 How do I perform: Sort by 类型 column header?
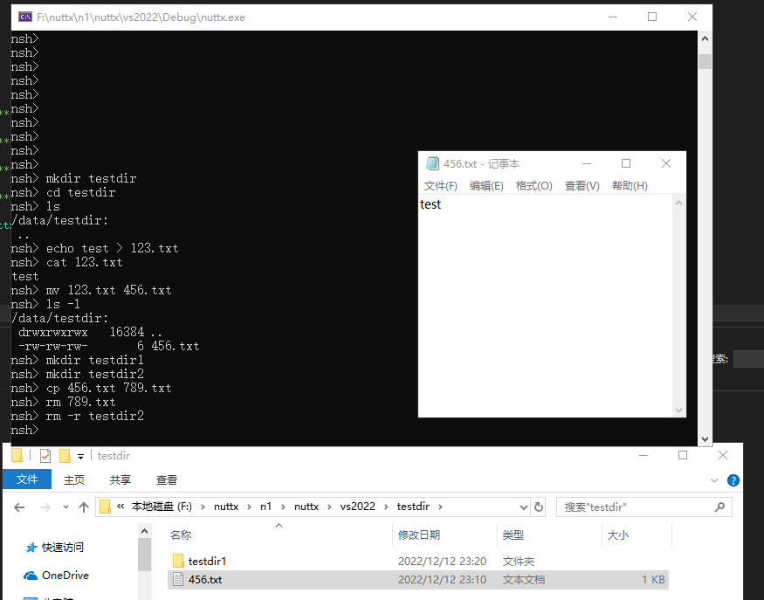tap(513, 535)
